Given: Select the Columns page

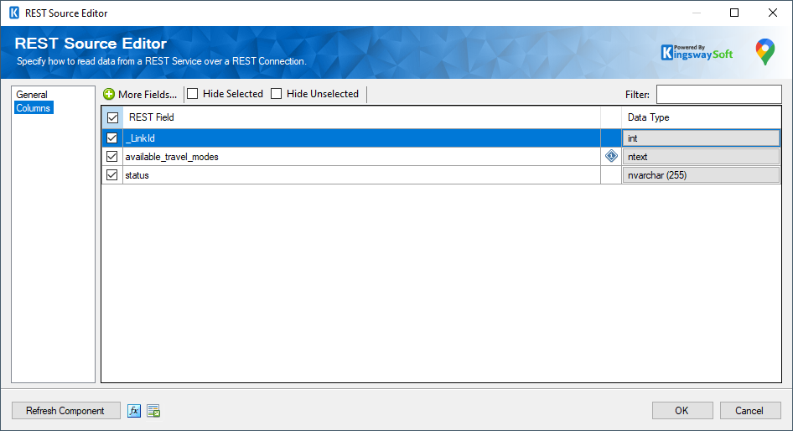Looking at the screenshot, I should 34,108.
